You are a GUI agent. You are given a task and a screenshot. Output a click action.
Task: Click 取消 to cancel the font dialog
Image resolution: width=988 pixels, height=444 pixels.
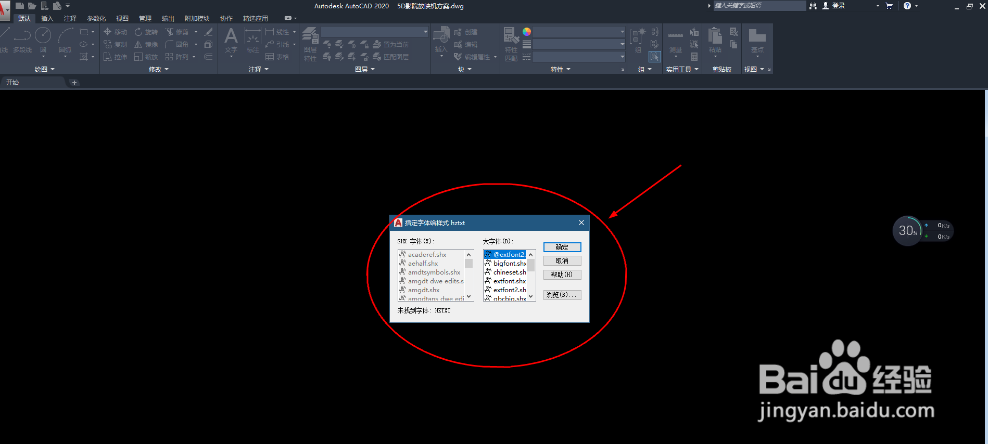562,261
